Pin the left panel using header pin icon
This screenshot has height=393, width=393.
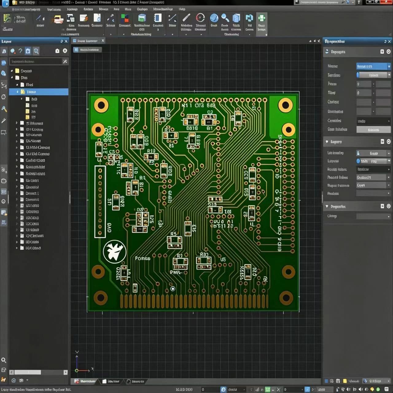point(61,41)
